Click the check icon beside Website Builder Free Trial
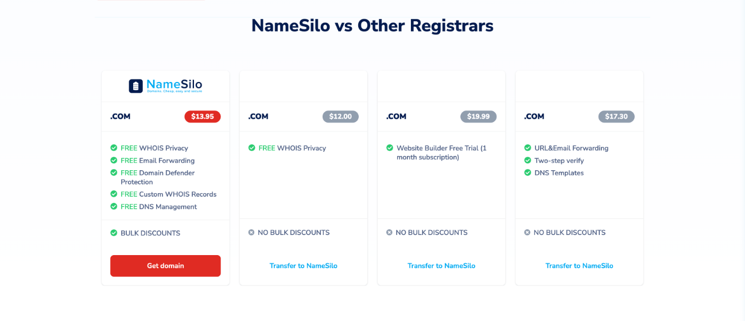This screenshot has height=321, width=745. coord(390,148)
